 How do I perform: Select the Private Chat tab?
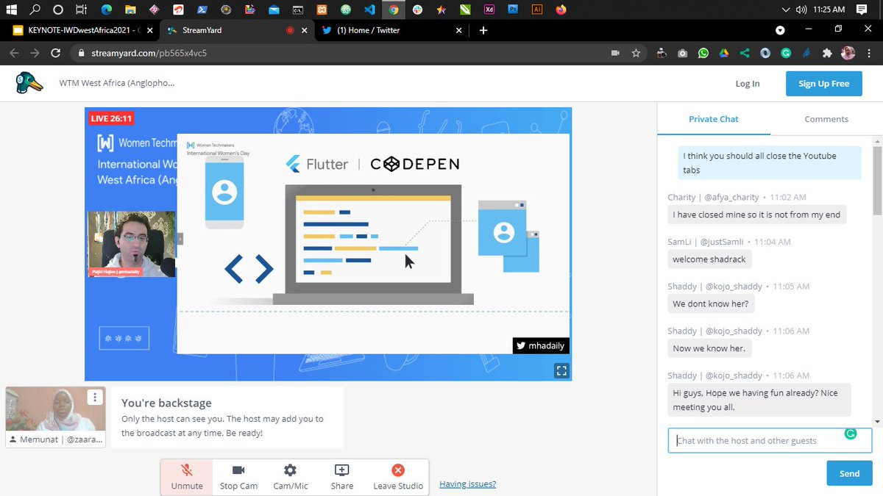(x=714, y=119)
